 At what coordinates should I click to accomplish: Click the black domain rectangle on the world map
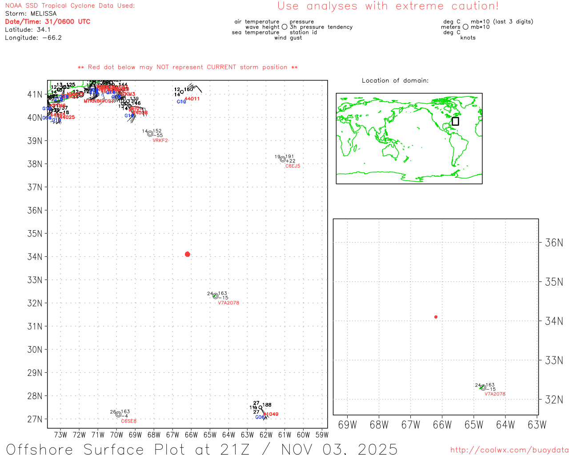pos(455,121)
